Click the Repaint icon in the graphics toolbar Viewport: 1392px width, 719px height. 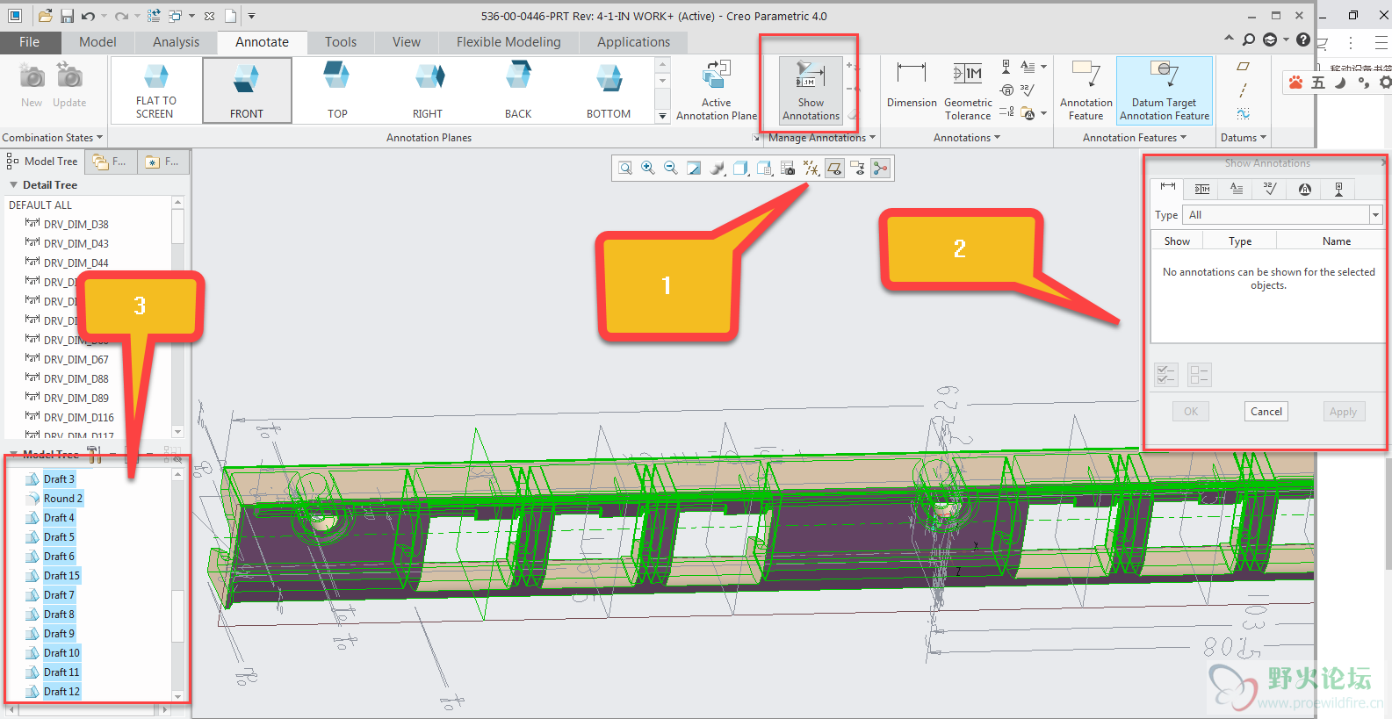click(x=694, y=168)
